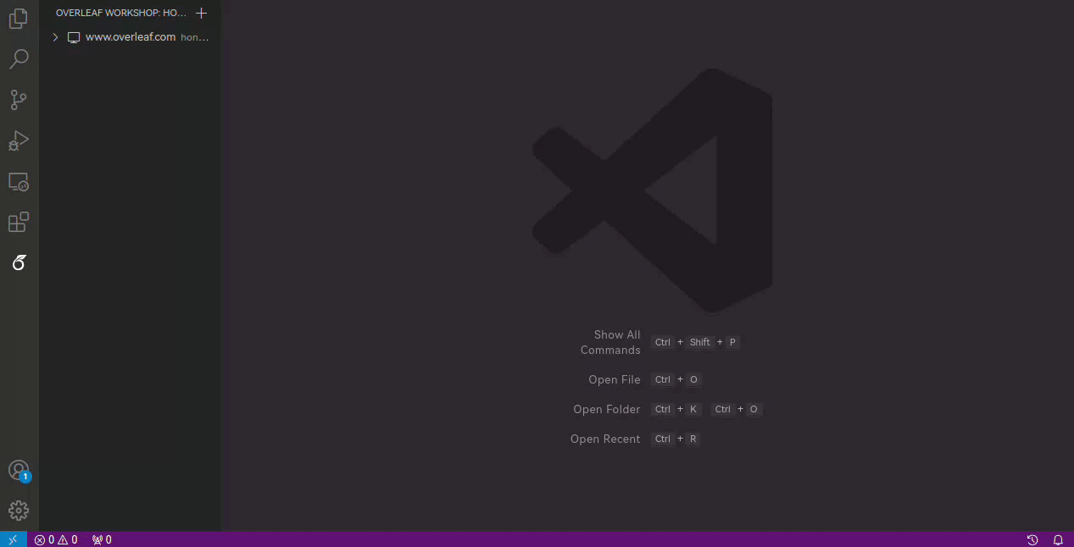
Task: Open remote window indicator in status bar
Action: (13, 539)
